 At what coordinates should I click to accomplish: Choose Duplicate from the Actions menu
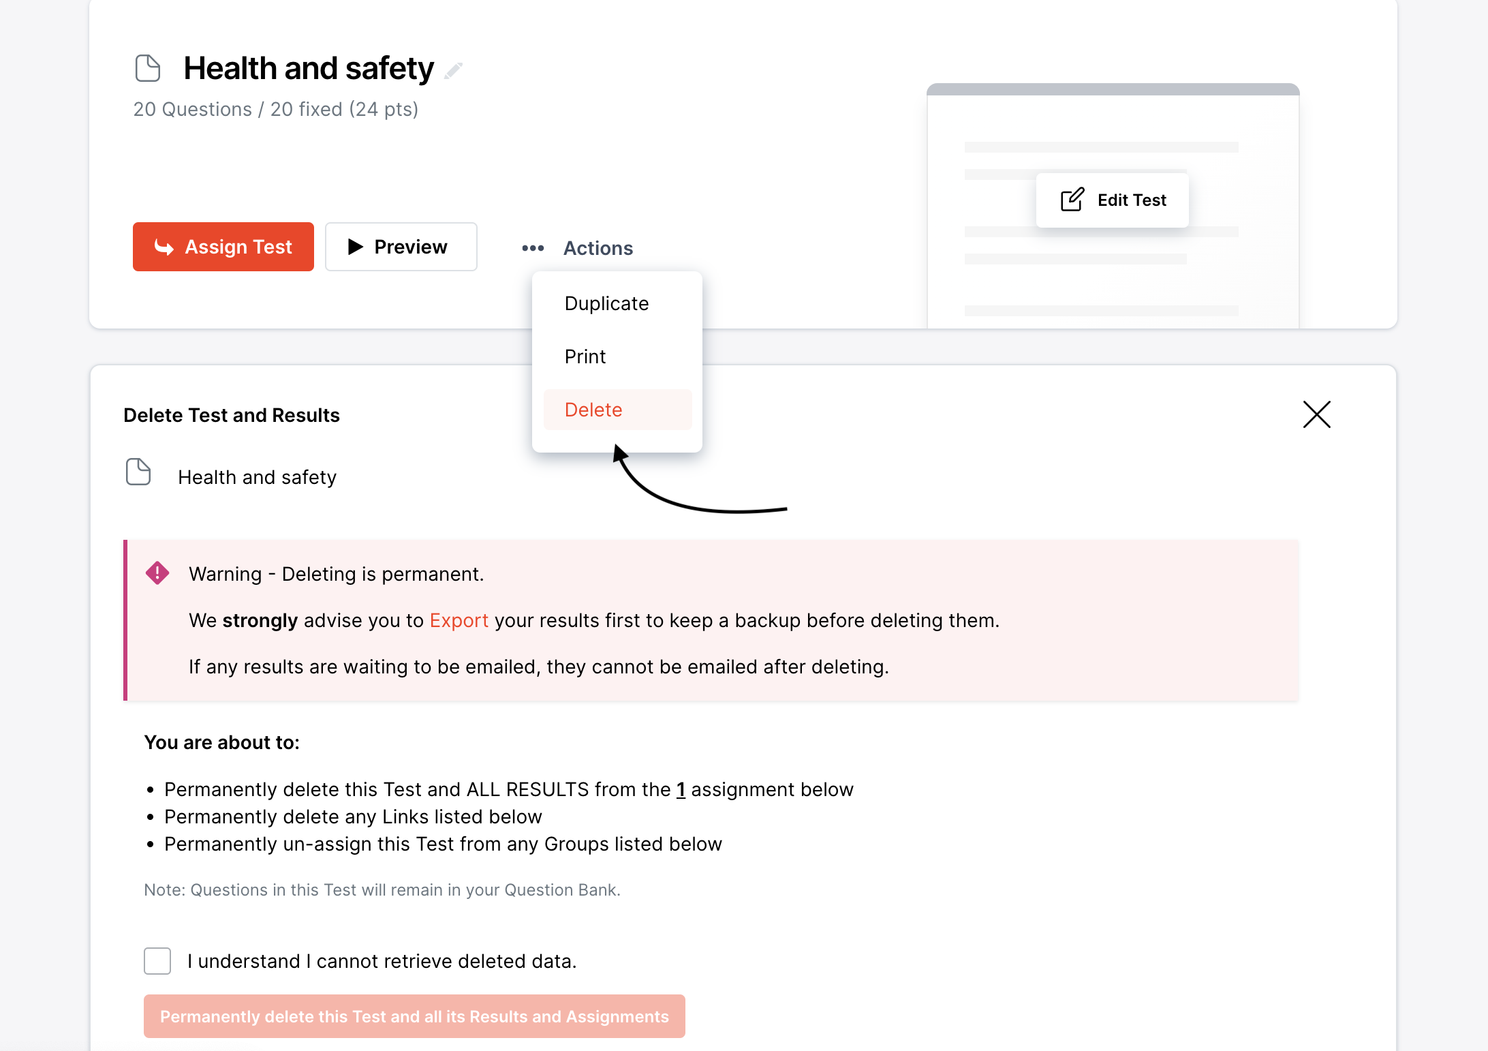click(606, 303)
